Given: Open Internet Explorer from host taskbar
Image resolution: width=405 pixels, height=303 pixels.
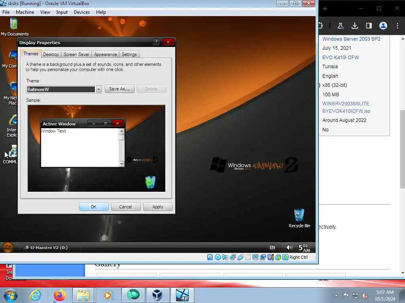Looking at the screenshot, I should 35,295.
